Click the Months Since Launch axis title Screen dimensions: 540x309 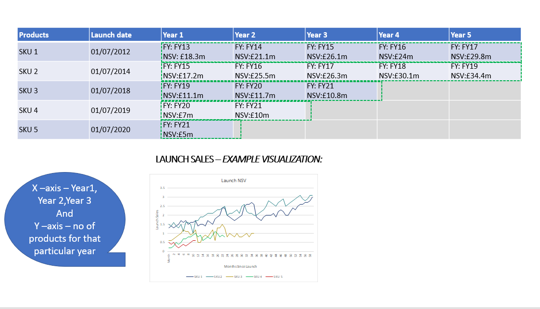pyautogui.click(x=240, y=266)
